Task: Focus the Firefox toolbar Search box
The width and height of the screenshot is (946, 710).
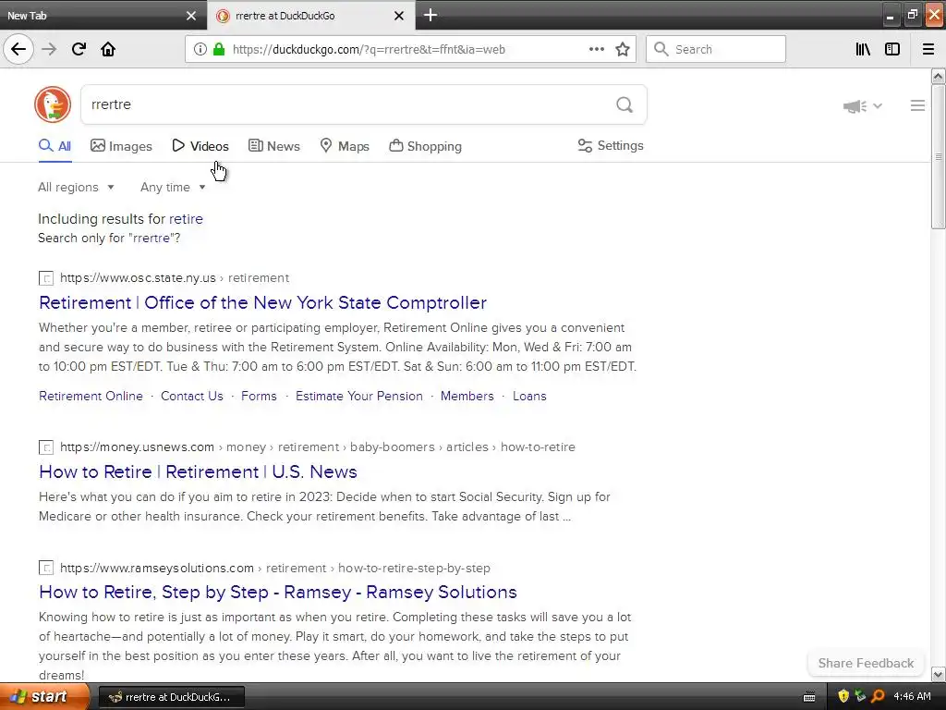Action: coord(716,49)
